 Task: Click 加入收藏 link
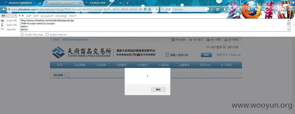click(x=215, y=40)
